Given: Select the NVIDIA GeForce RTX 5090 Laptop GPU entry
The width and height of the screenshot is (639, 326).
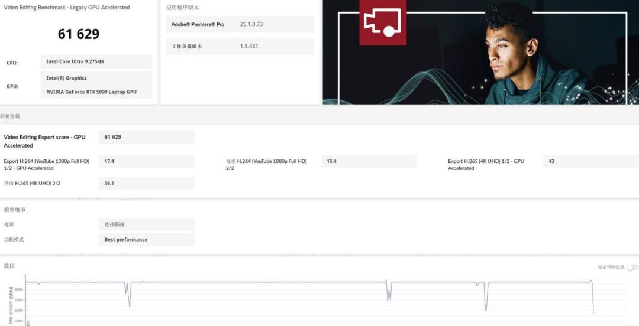Looking at the screenshot, I should (x=91, y=92).
